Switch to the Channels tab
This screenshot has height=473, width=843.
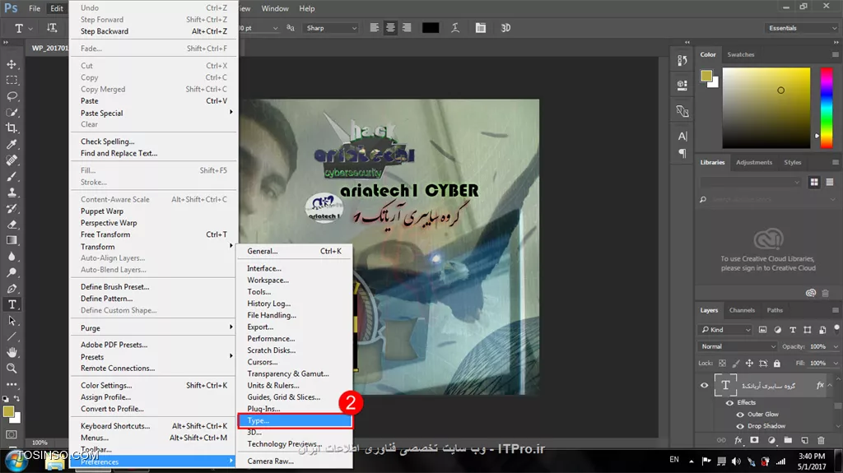click(742, 310)
